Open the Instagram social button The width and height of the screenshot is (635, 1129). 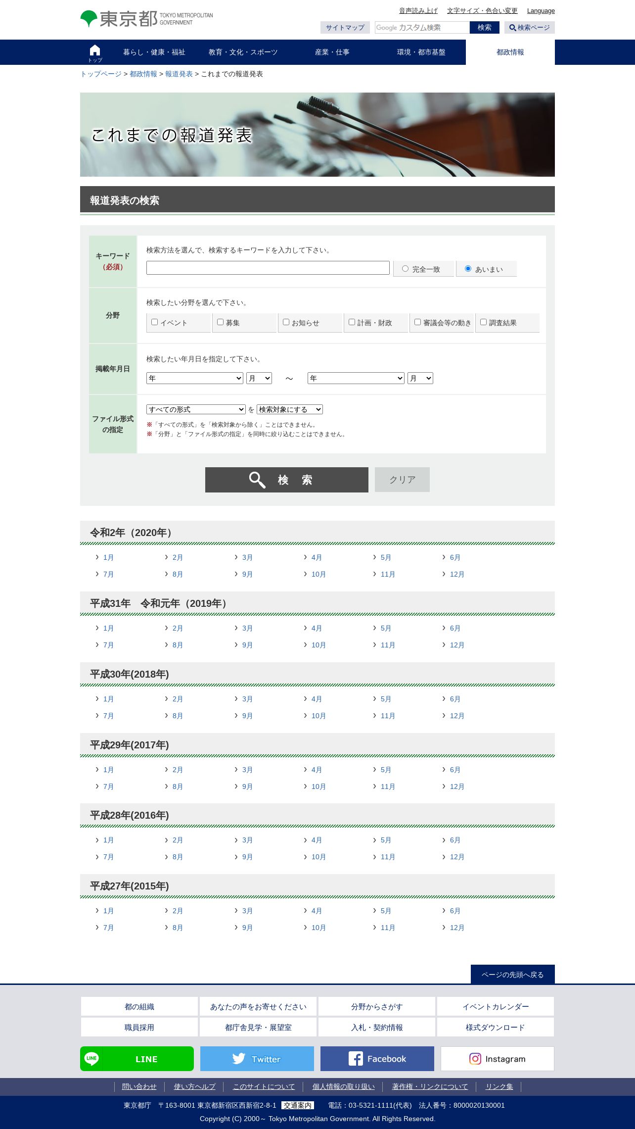pos(498,1059)
